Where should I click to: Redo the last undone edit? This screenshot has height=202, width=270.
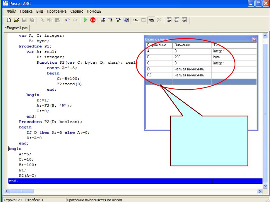[75, 20]
